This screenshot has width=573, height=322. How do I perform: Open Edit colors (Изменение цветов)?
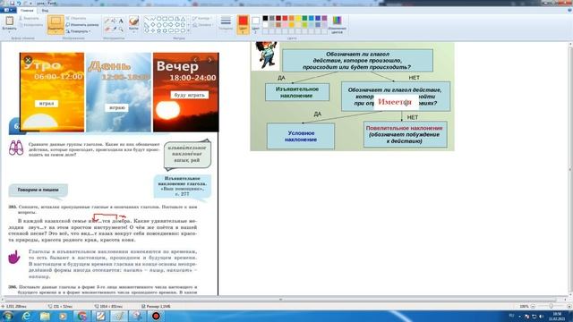(x=337, y=25)
